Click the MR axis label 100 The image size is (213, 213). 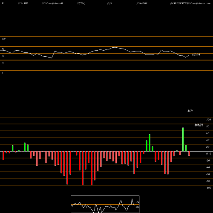208,120
